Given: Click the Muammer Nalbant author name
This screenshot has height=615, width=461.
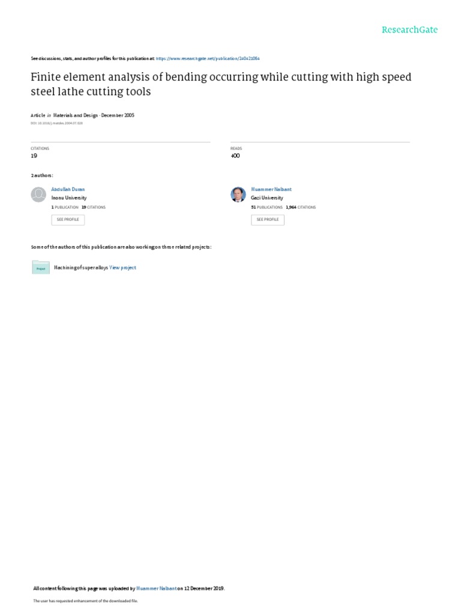Looking at the screenshot, I should pyautogui.click(x=271, y=189).
